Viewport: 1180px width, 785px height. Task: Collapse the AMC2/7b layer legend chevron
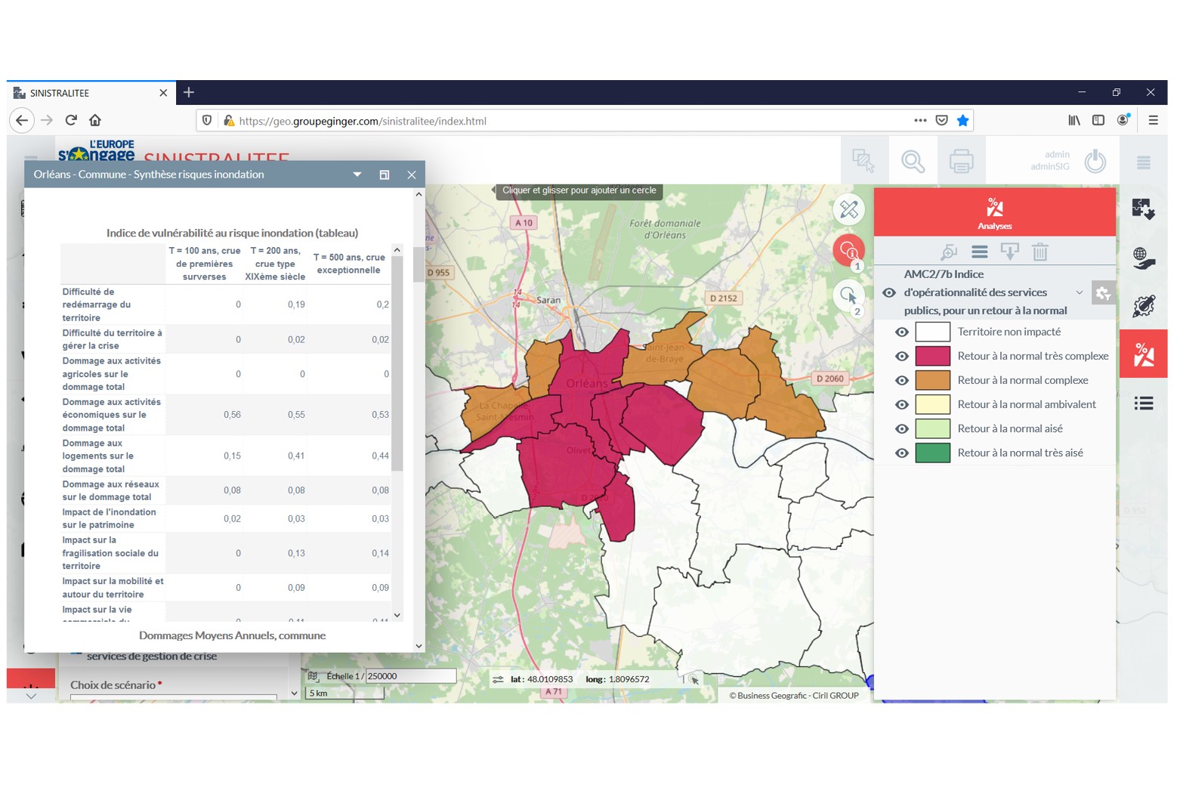(x=1079, y=292)
